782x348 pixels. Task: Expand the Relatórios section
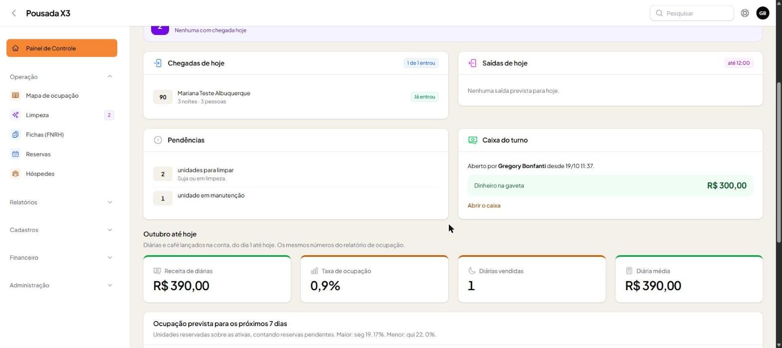[x=61, y=202]
